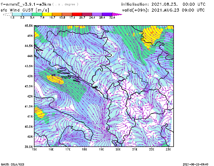Viewport: 214px width, 166px height.
Task: Click the 23E longitude label
Action: pyautogui.click(x=168, y=149)
